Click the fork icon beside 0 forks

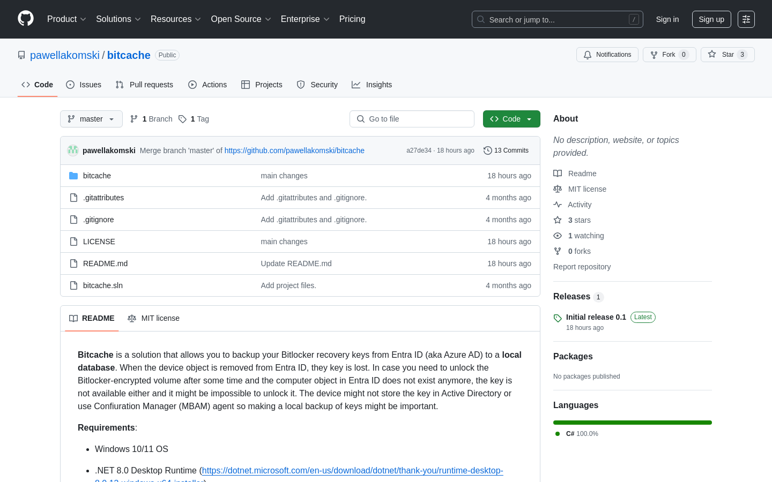[x=558, y=251]
